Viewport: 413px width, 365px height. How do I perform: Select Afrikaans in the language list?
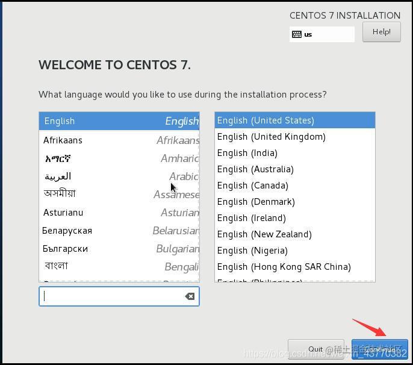(x=119, y=140)
